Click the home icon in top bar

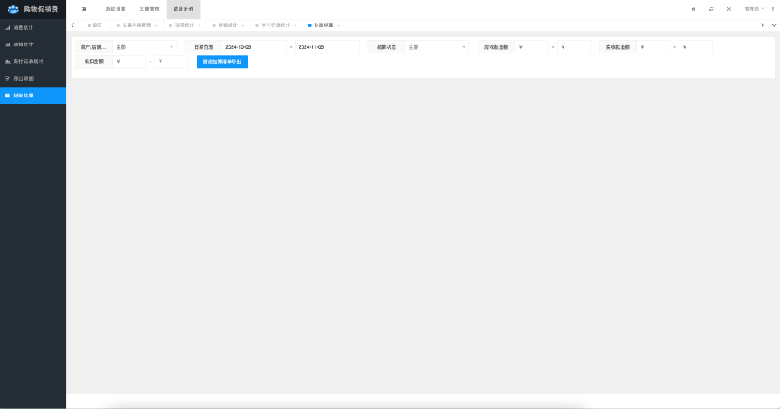[693, 9]
